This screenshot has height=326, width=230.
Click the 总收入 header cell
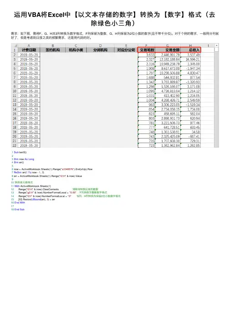190,50
